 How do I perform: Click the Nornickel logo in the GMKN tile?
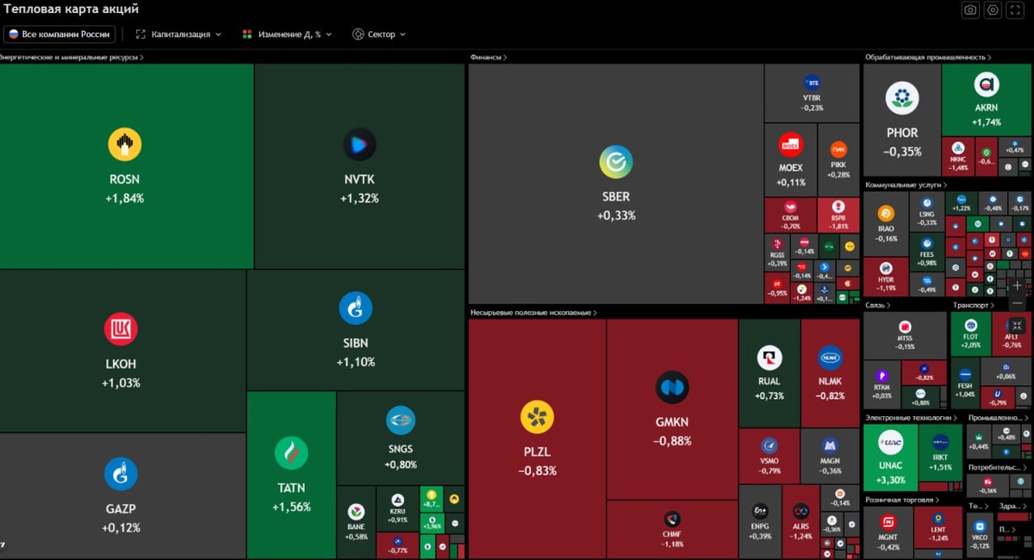(x=672, y=388)
